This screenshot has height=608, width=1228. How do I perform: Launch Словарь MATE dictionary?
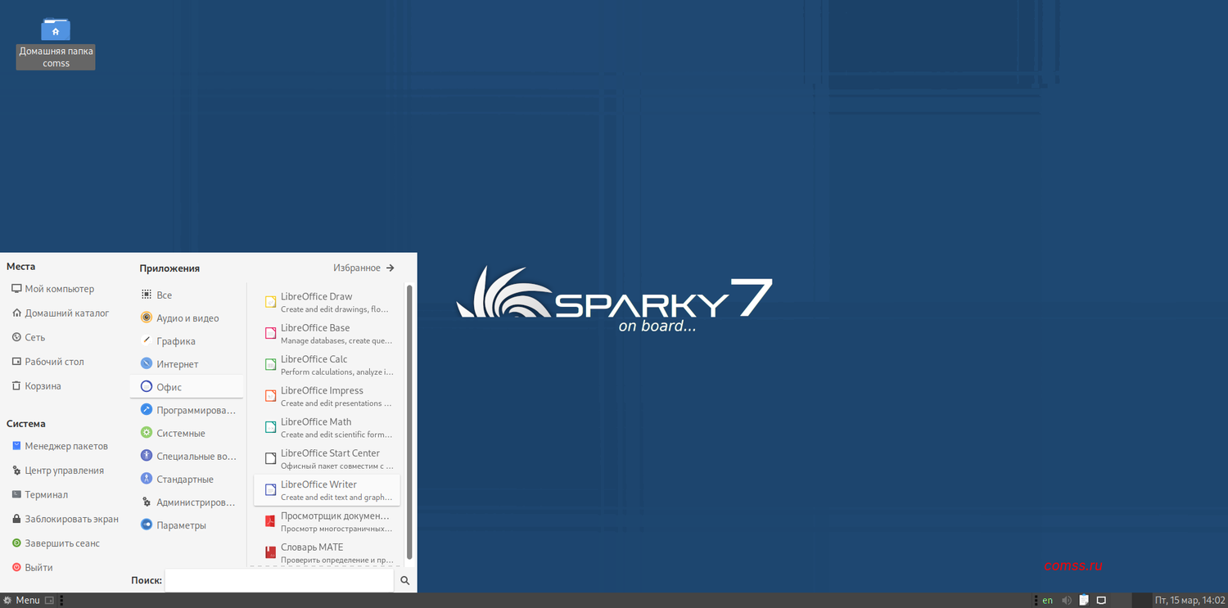coord(327,552)
